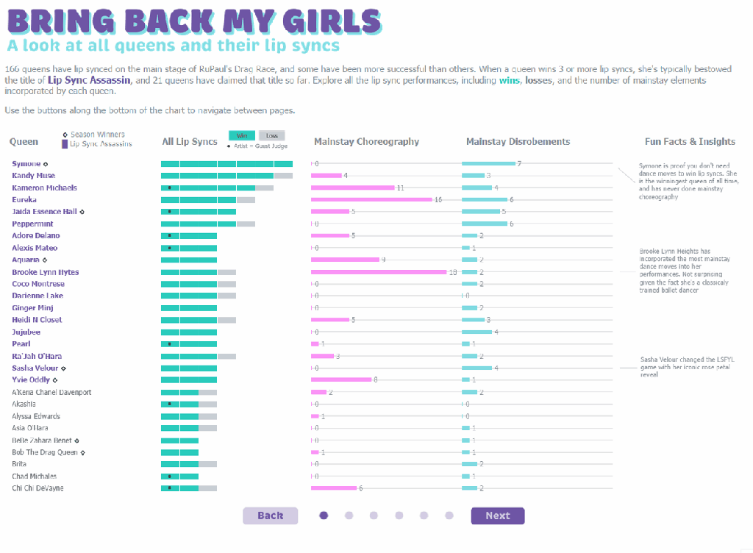Click the purple Lip Sync Assassins legend icon

[65, 144]
